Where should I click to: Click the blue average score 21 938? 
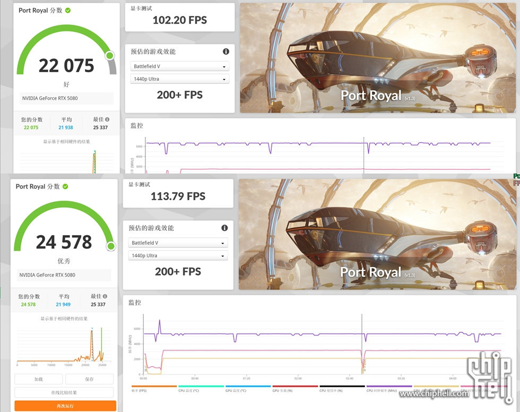click(66, 127)
